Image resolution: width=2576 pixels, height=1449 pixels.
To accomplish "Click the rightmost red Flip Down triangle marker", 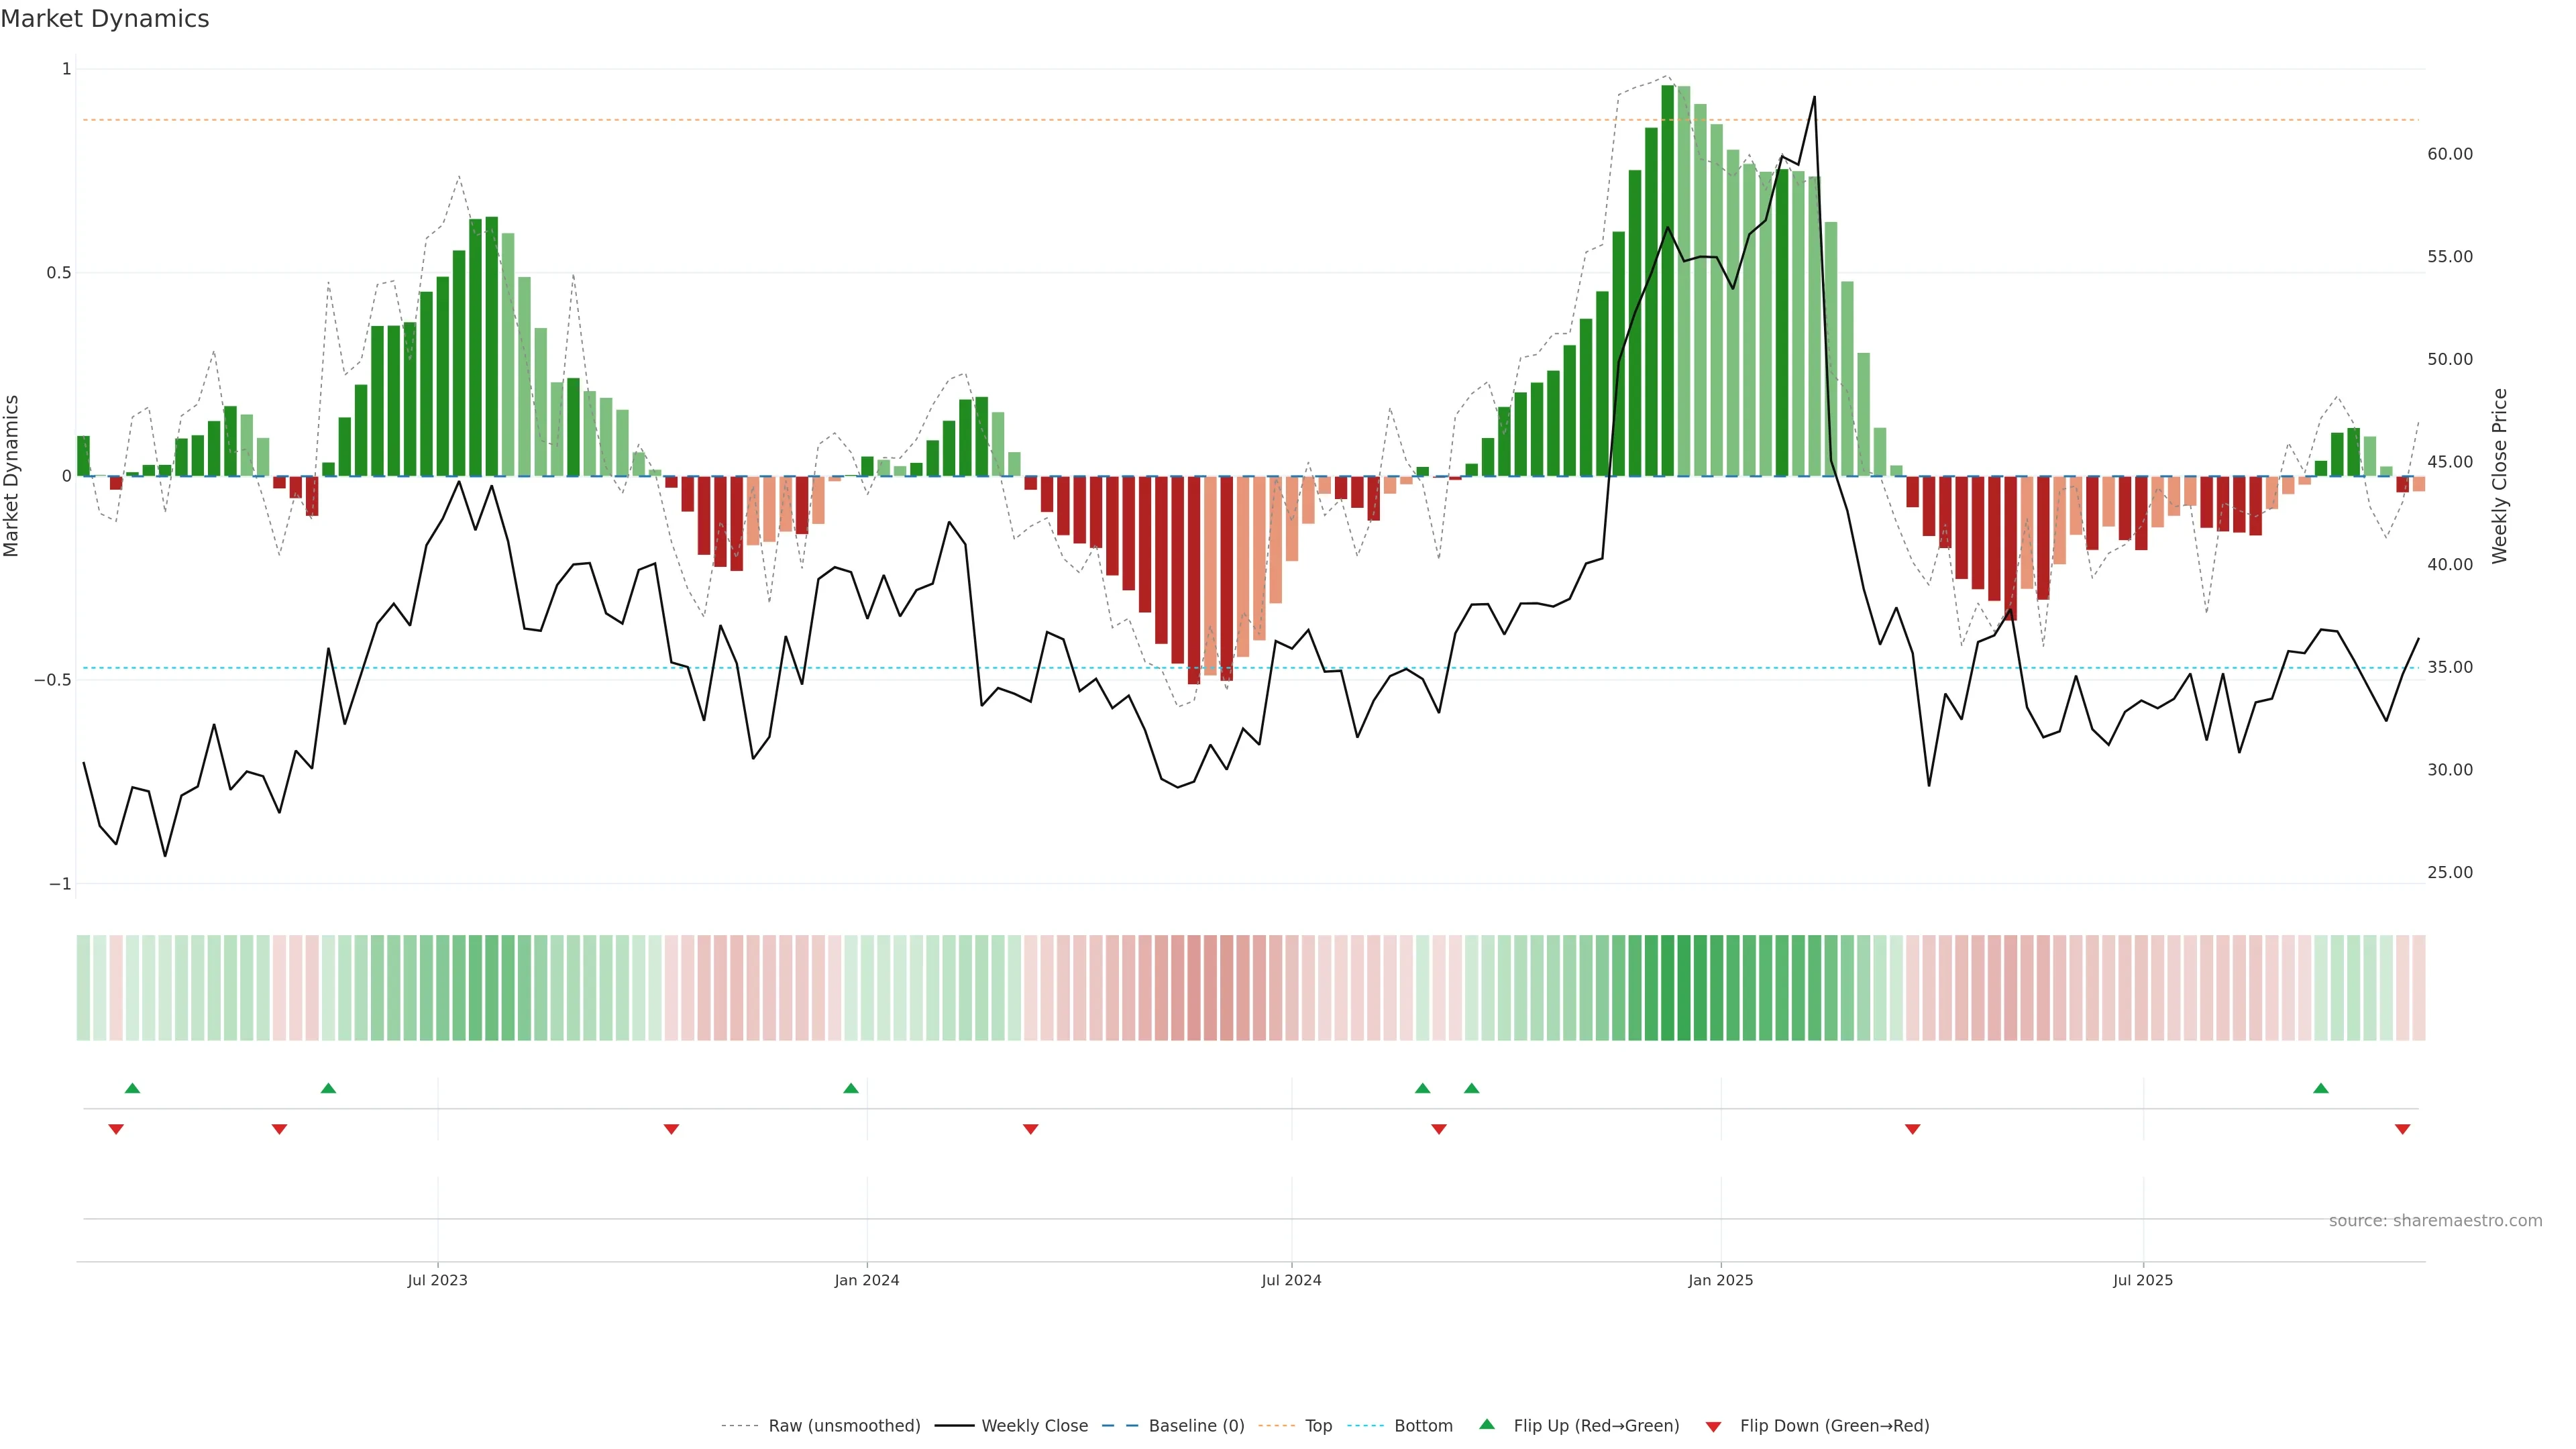I will coord(2402,1129).
